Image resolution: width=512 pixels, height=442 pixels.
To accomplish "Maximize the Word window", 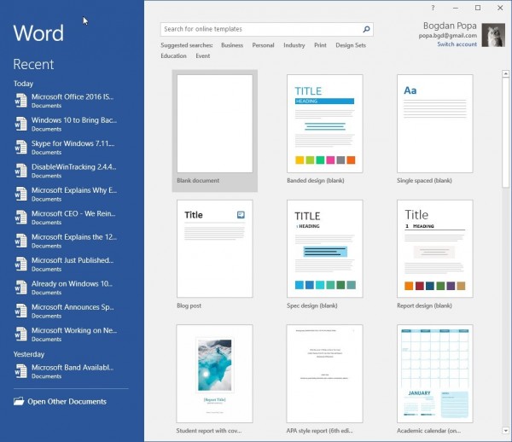I will [x=478, y=8].
